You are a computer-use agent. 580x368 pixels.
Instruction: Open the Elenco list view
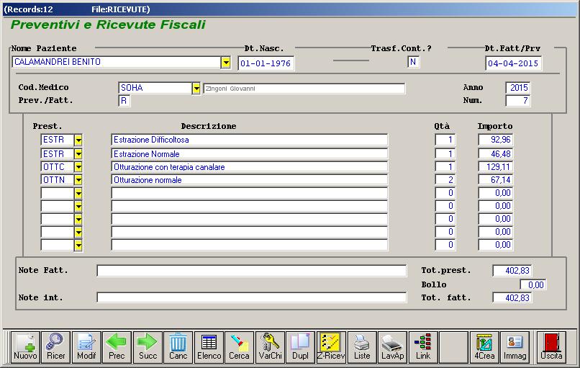(209, 347)
